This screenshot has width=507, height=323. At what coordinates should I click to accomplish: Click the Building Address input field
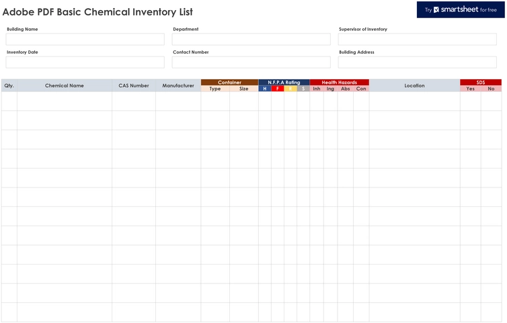click(x=418, y=62)
